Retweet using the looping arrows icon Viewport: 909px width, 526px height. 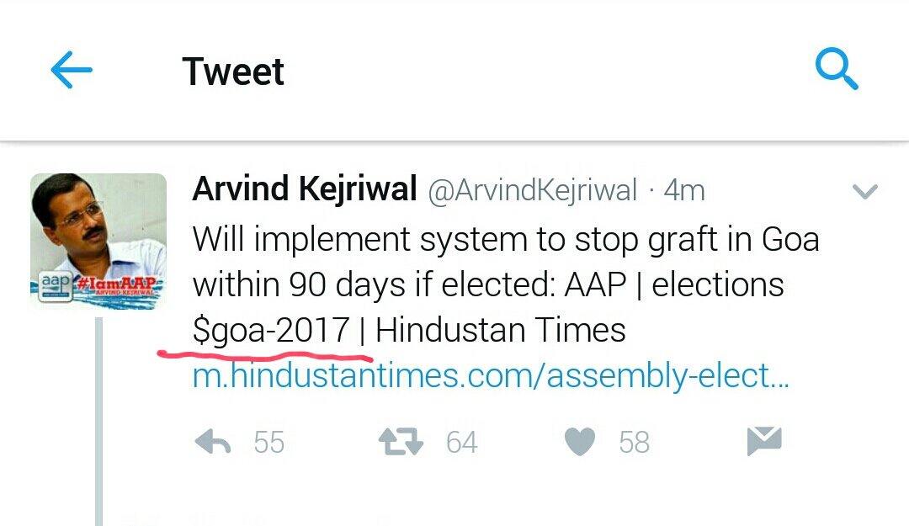point(401,442)
